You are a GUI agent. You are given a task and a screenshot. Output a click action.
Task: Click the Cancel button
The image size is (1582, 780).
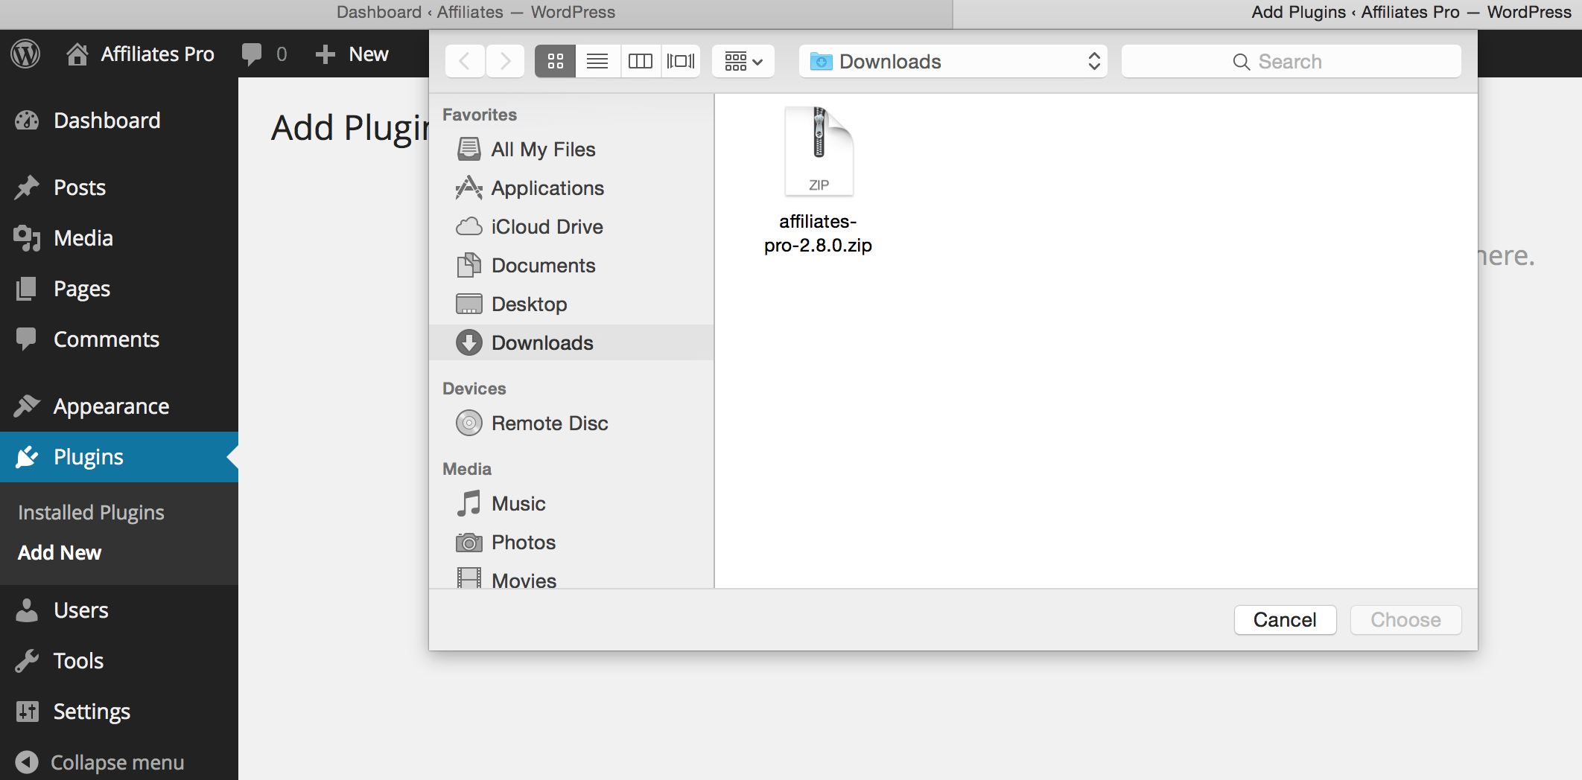click(1285, 620)
